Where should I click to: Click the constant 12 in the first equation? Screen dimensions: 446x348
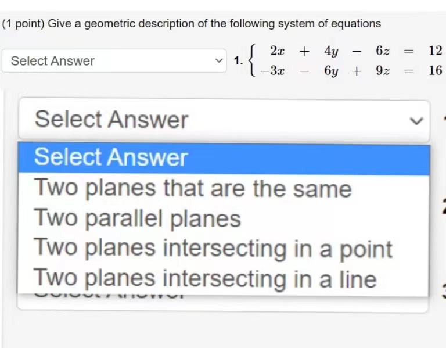(x=436, y=51)
